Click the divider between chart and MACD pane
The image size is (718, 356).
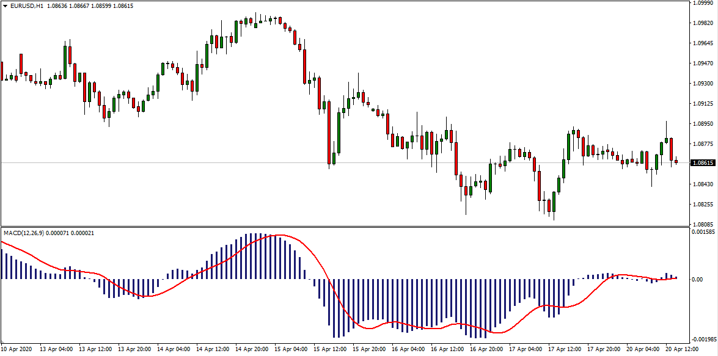[x=342, y=227]
